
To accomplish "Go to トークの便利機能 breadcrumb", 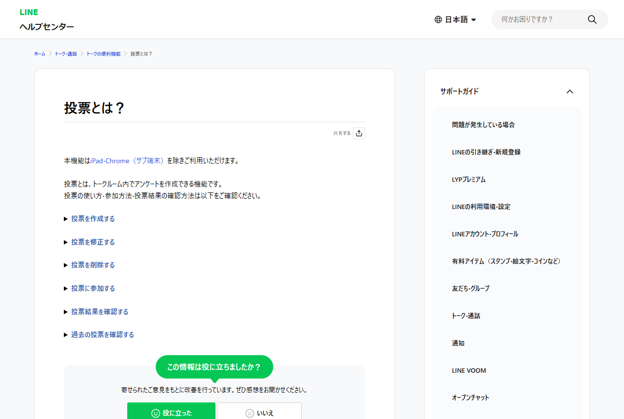I will (x=103, y=54).
